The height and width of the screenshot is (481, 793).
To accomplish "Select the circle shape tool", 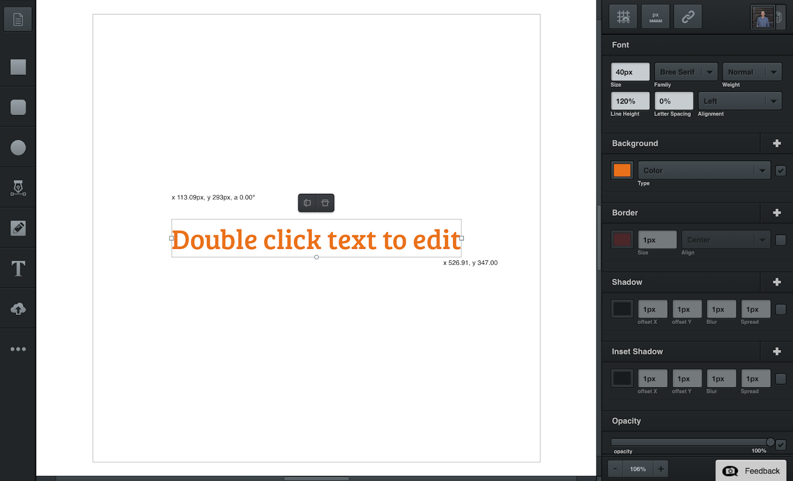I will coord(18,147).
